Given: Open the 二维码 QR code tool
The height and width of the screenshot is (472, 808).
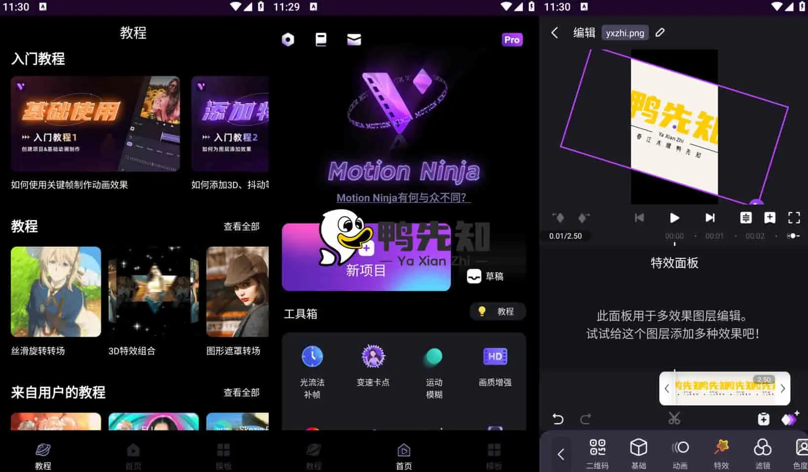Looking at the screenshot, I should tap(598, 454).
